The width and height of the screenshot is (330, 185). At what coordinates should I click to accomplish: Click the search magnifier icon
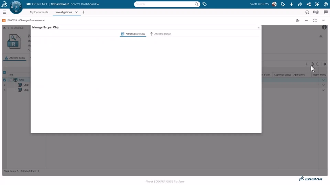tap(196, 4)
